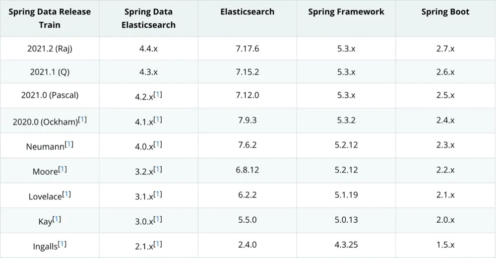The image size is (496, 258).
Task: Click the Elasticsearch column header
Action: [247, 12]
